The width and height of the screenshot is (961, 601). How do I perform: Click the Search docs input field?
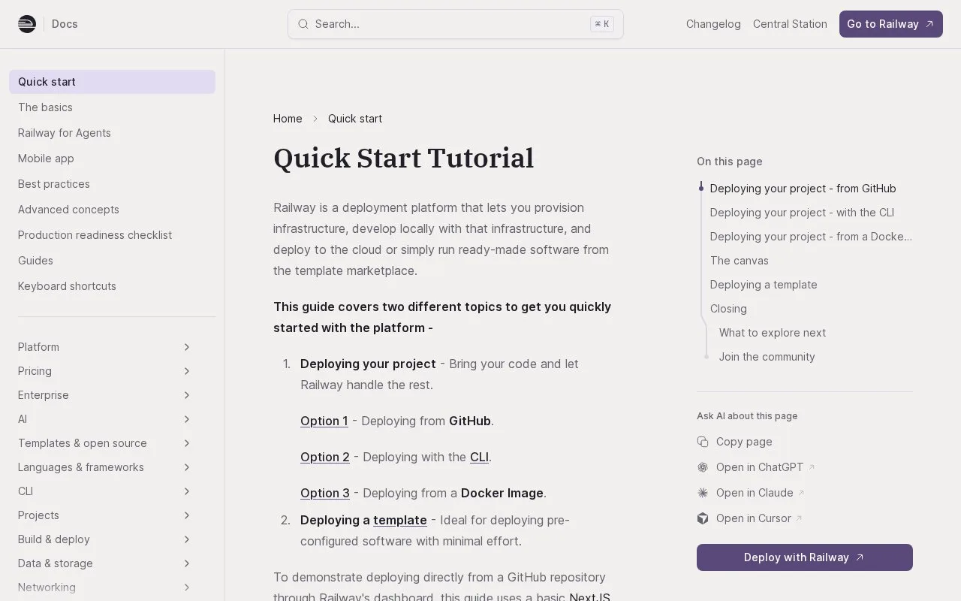(x=456, y=24)
